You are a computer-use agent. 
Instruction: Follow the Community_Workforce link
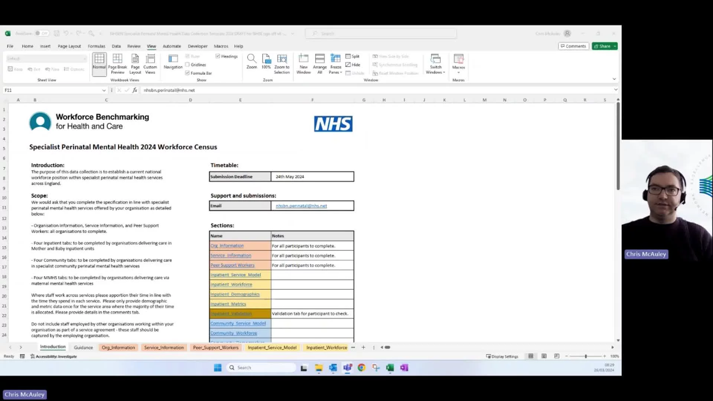pos(234,333)
